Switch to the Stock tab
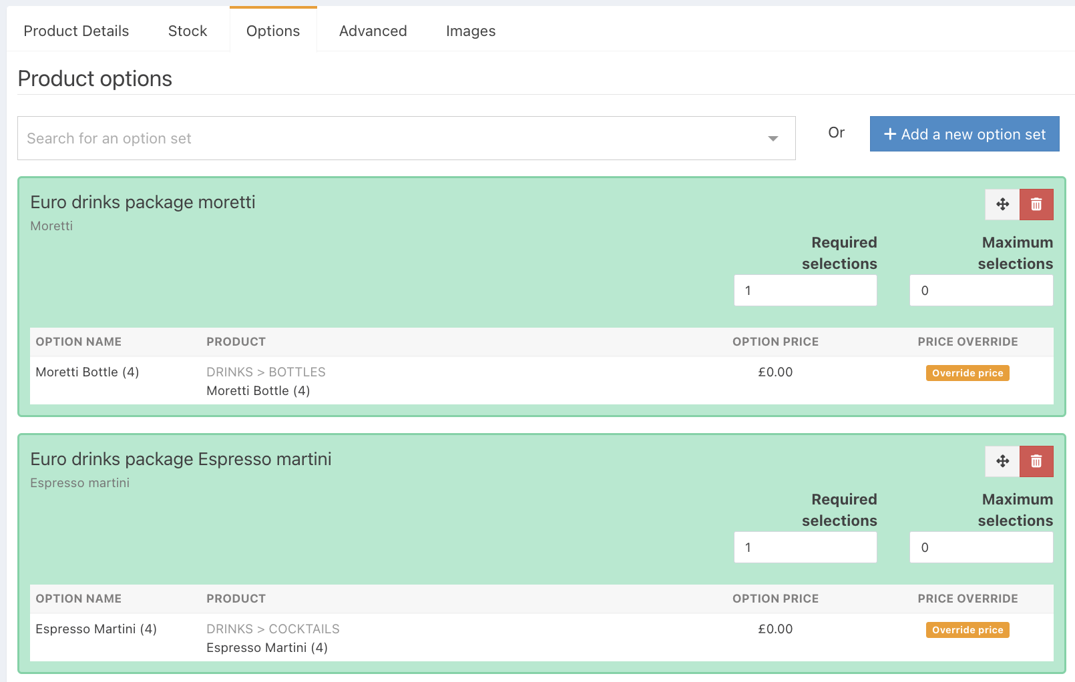The height and width of the screenshot is (682, 1075). click(188, 31)
